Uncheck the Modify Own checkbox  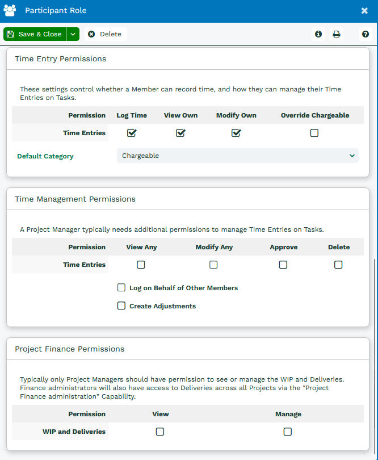click(236, 133)
